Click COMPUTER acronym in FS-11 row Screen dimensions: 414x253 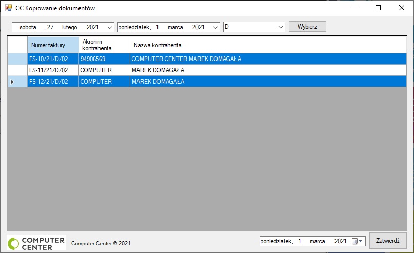coord(104,70)
